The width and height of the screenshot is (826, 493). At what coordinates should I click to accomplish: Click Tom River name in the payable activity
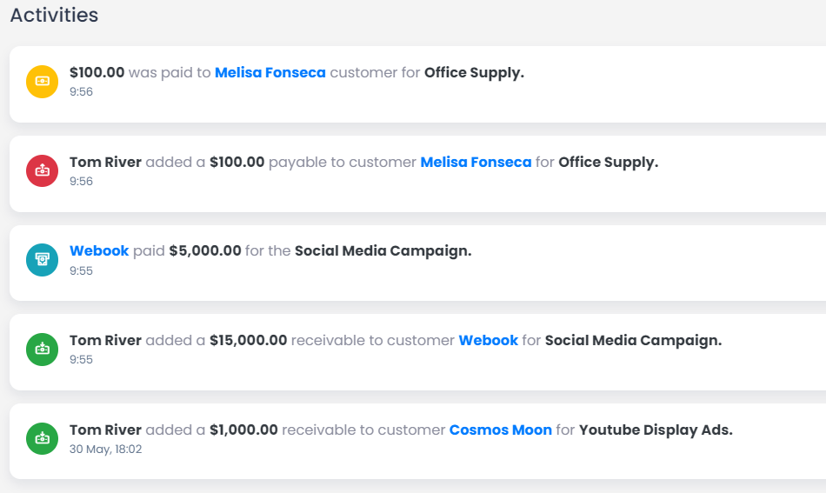[105, 162]
